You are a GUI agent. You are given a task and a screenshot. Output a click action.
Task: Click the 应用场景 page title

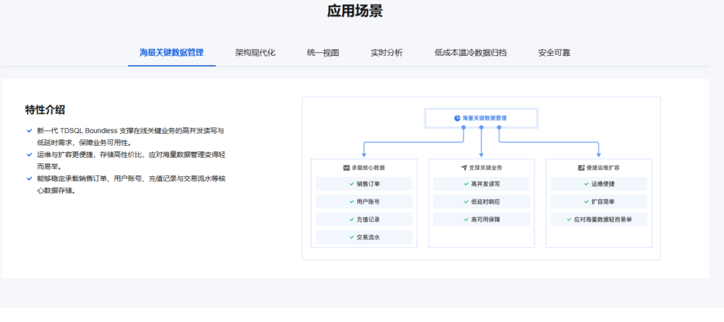[355, 11]
